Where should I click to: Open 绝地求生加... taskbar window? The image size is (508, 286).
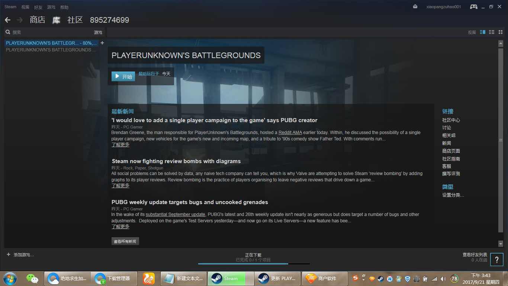(67, 278)
